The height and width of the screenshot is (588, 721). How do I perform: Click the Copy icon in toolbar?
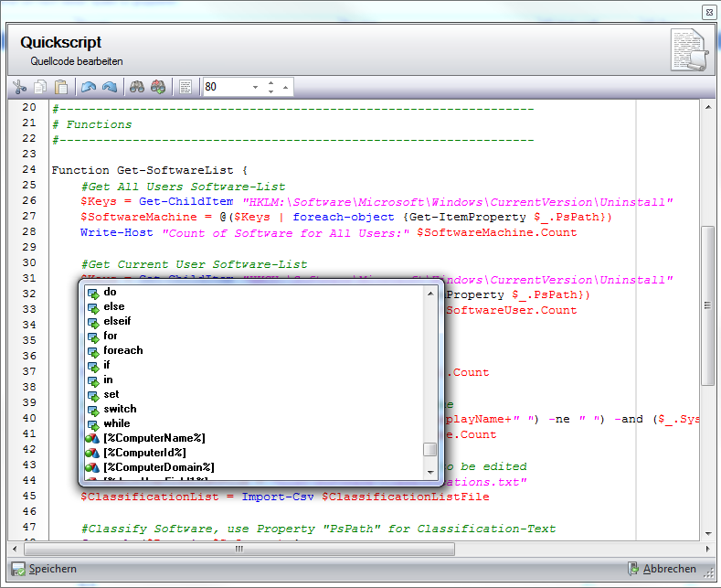tap(40, 87)
